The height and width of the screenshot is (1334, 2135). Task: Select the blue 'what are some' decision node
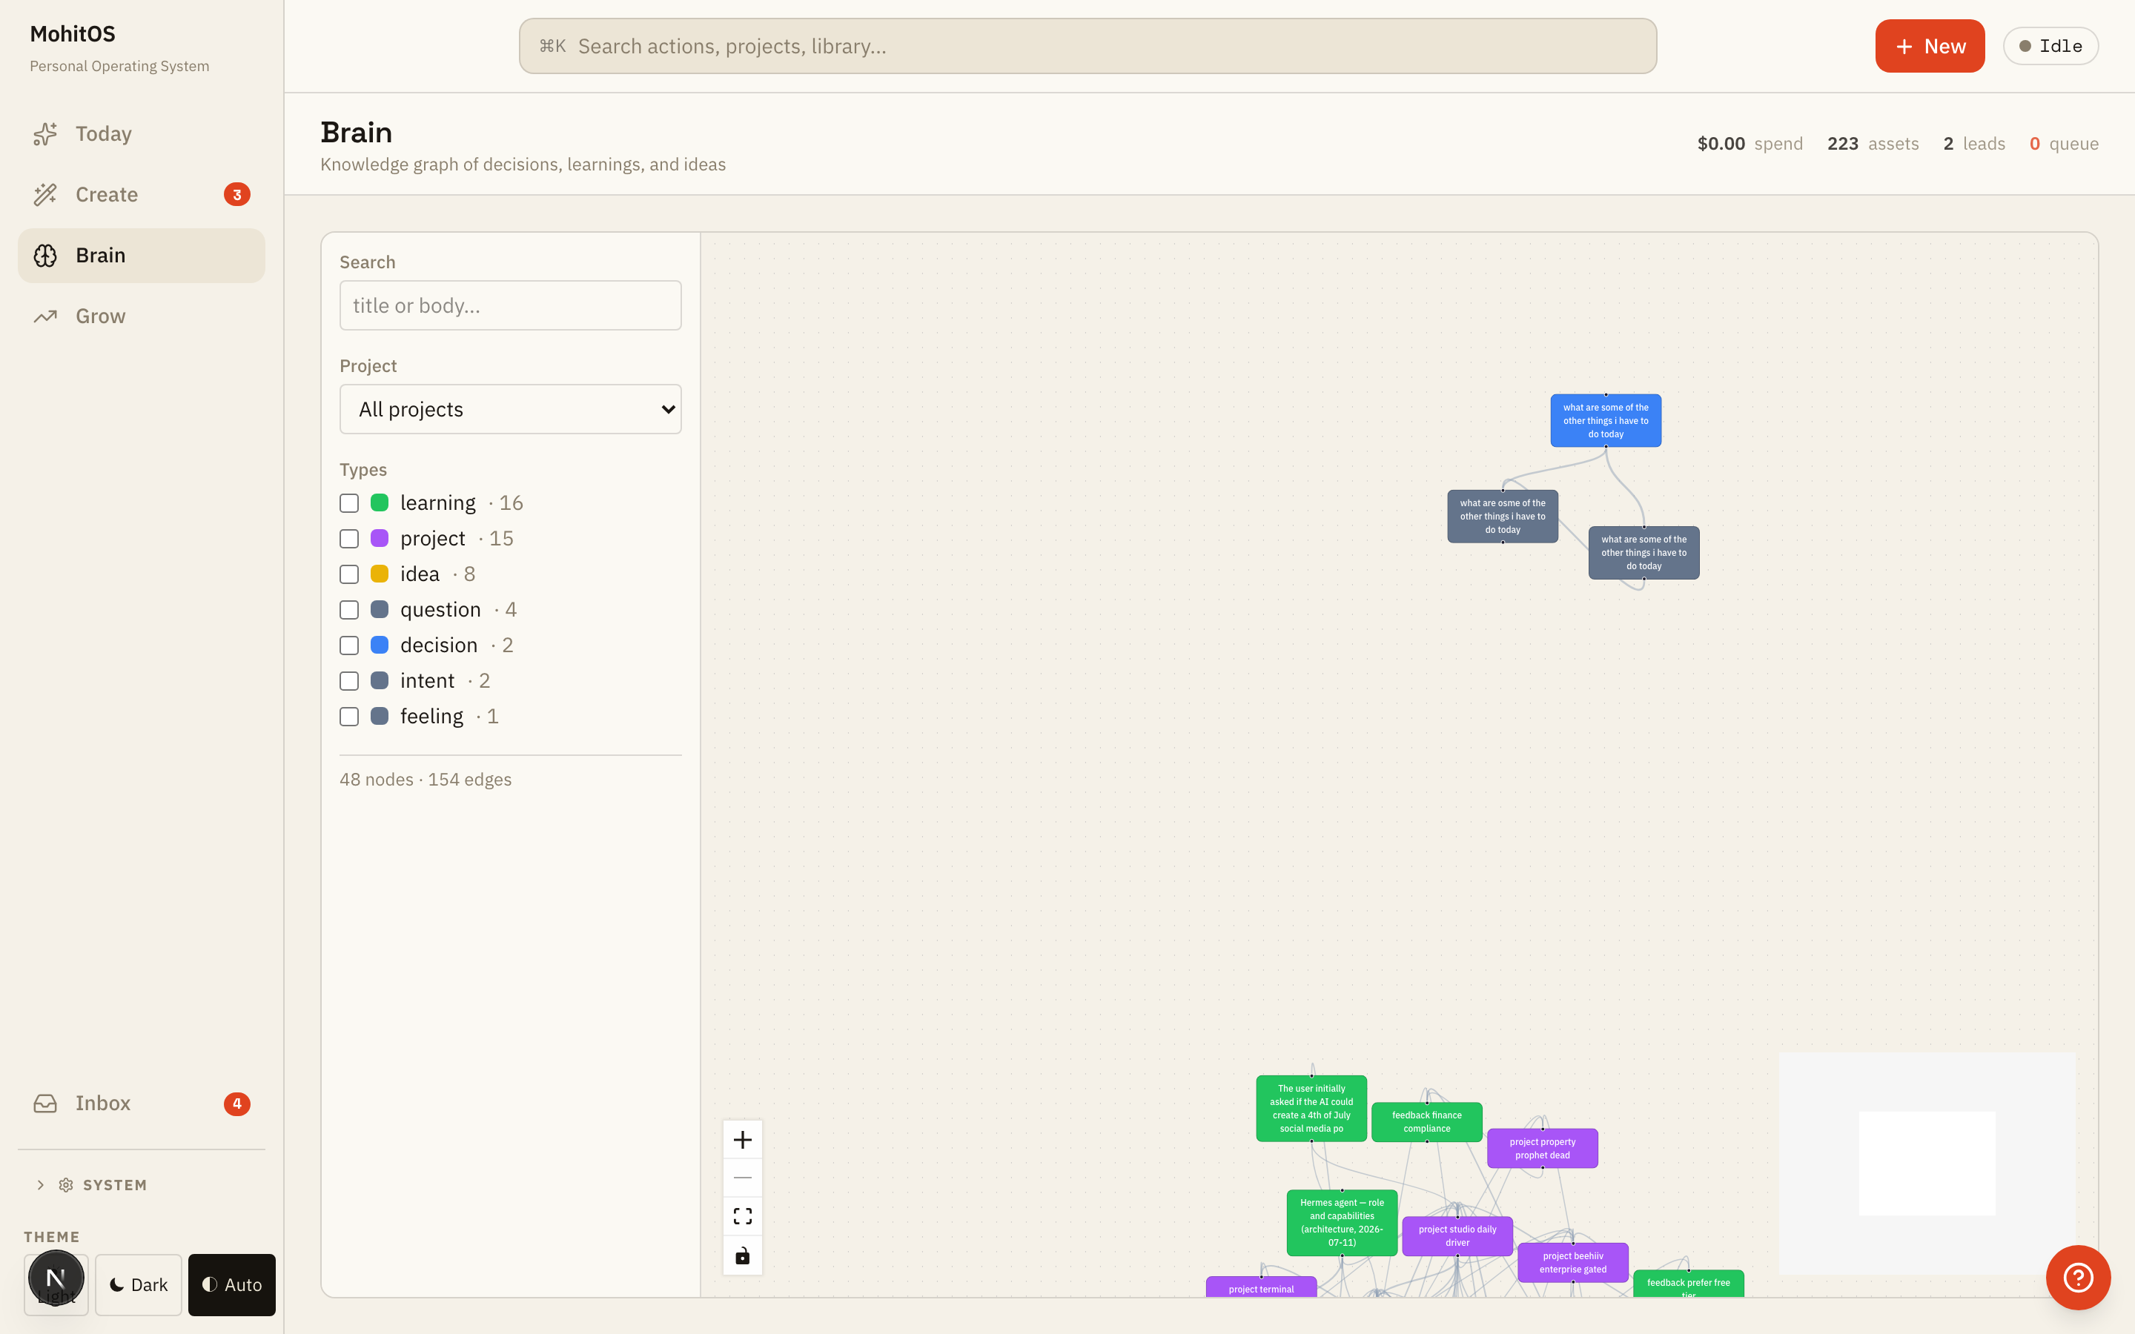tap(1606, 421)
